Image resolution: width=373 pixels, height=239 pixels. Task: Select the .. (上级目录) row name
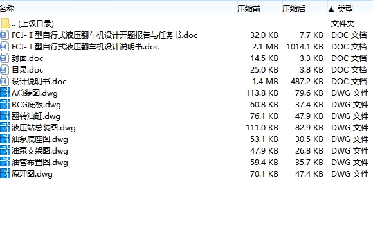point(33,24)
